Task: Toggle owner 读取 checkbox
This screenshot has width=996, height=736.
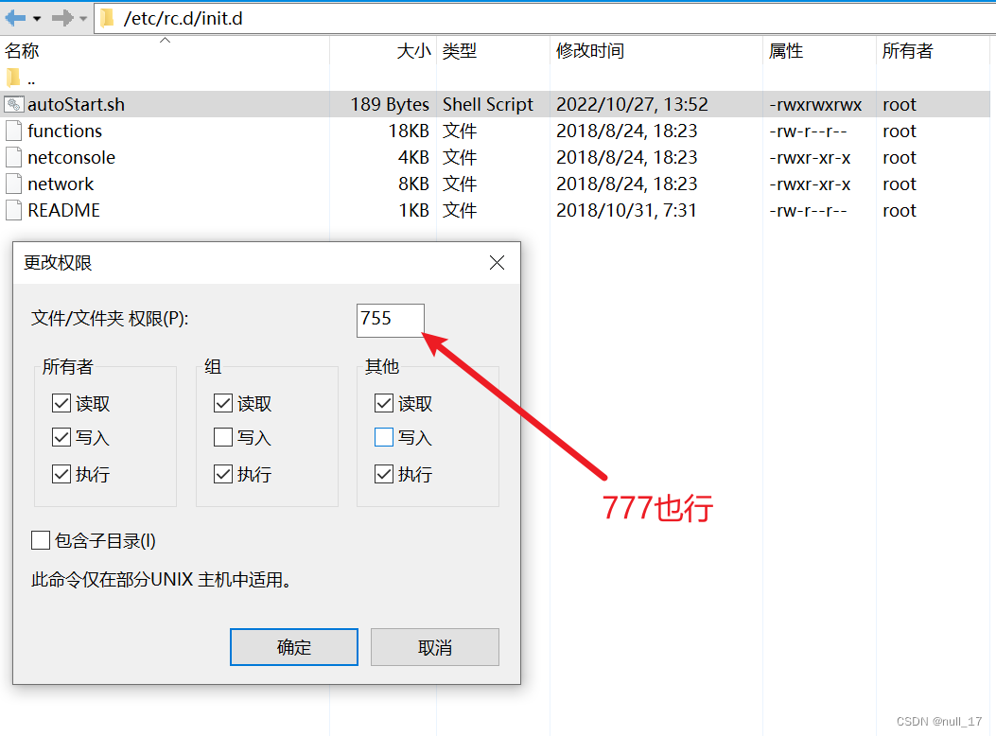Action: coord(61,403)
